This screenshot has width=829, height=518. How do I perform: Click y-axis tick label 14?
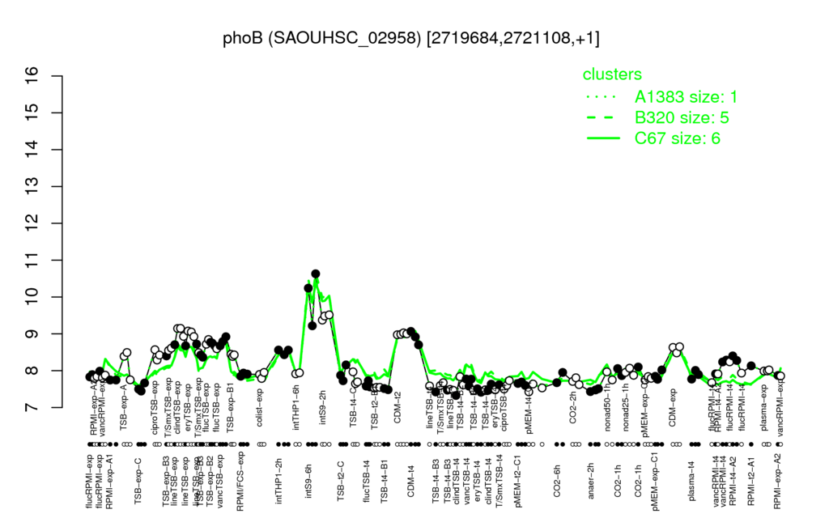tap(32, 150)
